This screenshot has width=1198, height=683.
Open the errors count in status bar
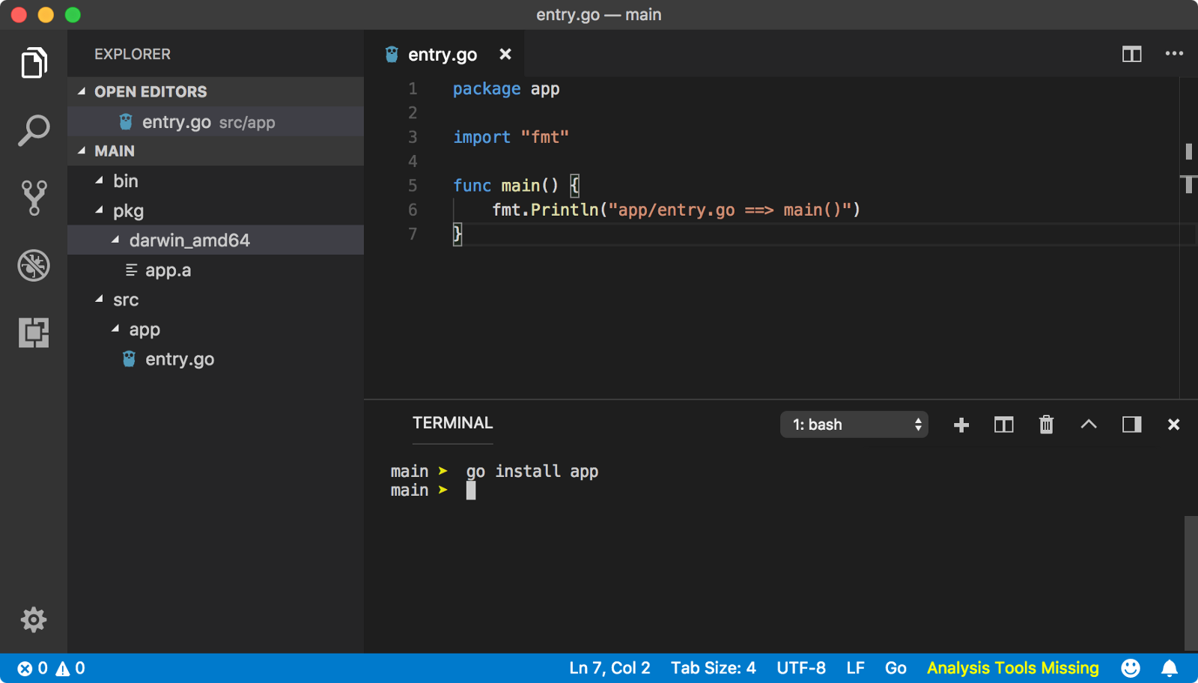(x=32, y=668)
